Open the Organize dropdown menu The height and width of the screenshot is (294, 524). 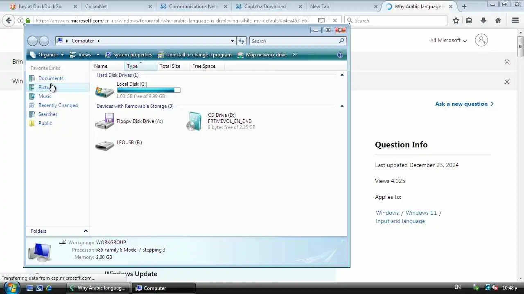pyautogui.click(x=47, y=55)
